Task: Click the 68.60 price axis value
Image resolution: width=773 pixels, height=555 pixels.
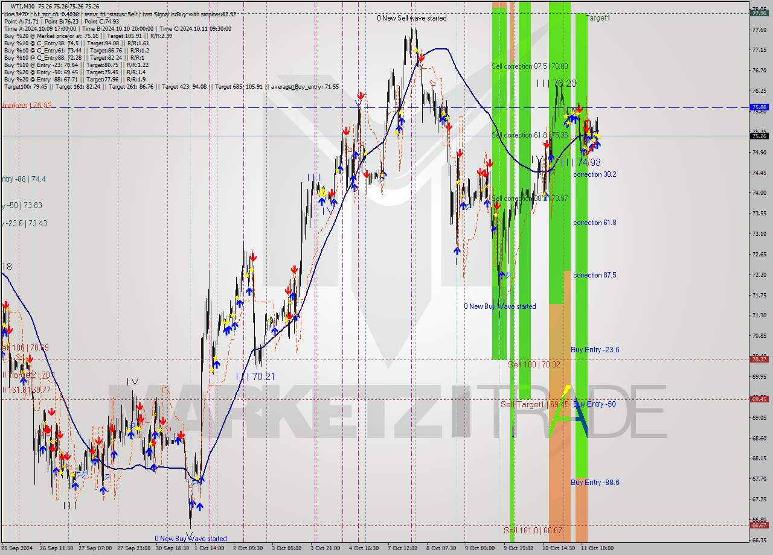Action: (x=759, y=438)
